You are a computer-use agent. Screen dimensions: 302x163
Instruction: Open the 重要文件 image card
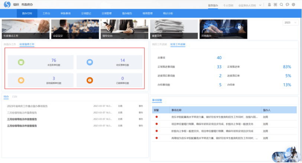[174, 29]
